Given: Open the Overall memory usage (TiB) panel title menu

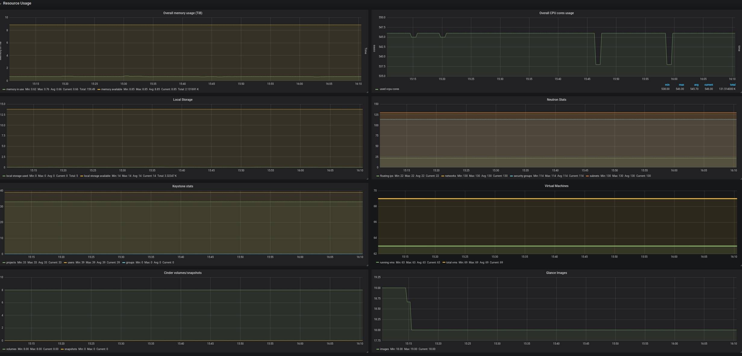Looking at the screenshot, I should coord(183,13).
